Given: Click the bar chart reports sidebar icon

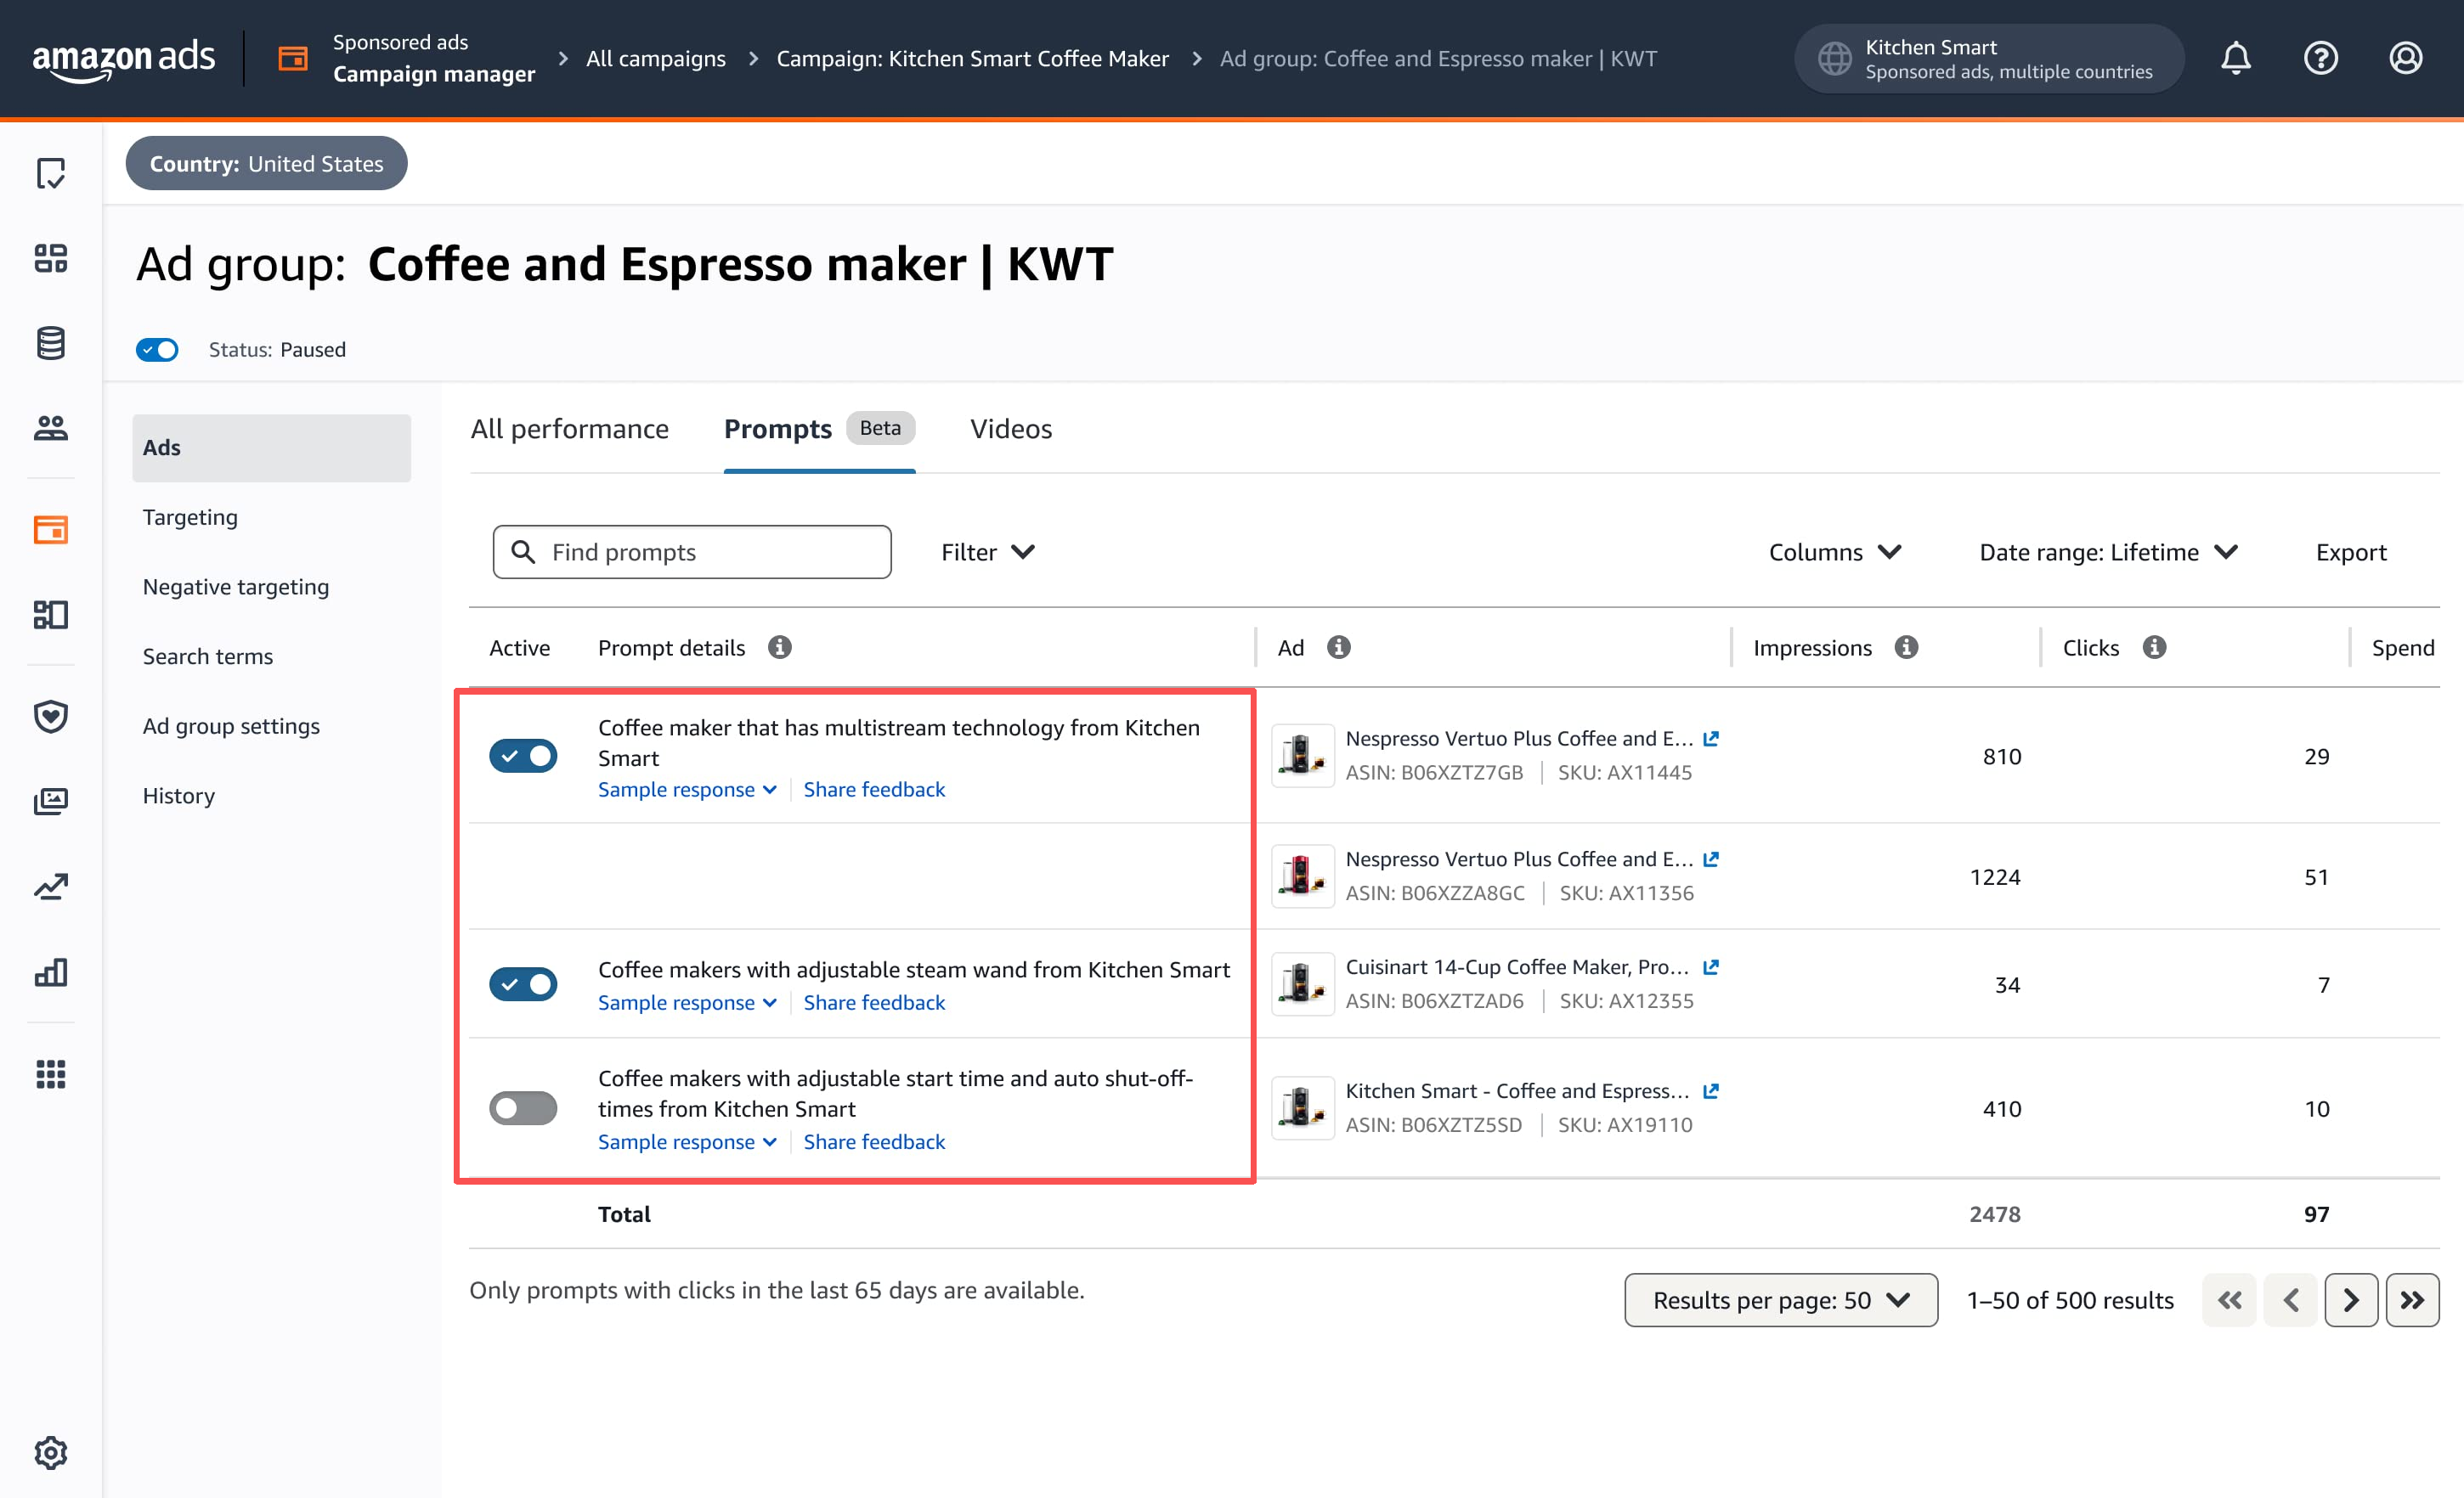Looking at the screenshot, I should [x=50, y=971].
